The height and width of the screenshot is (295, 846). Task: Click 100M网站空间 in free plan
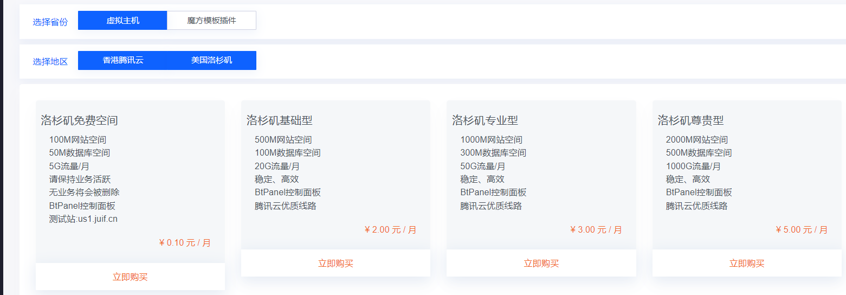[x=78, y=140]
